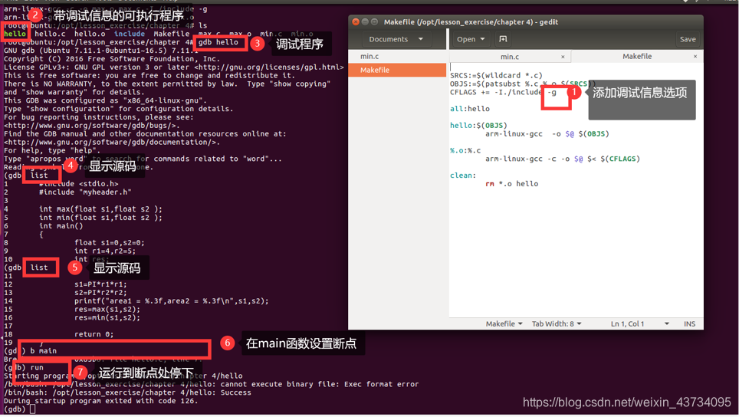The image size is (739, 417).
Task: Switch to the Makefile editor tab
Action: tap(637, 57)
